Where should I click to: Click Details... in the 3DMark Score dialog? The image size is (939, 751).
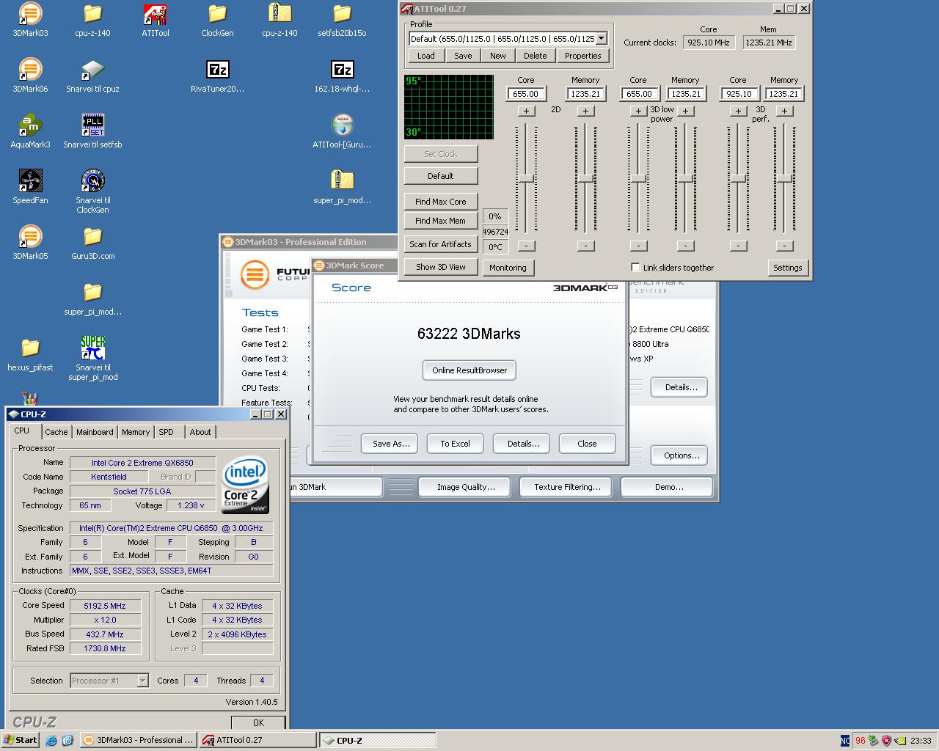(523, 444)
